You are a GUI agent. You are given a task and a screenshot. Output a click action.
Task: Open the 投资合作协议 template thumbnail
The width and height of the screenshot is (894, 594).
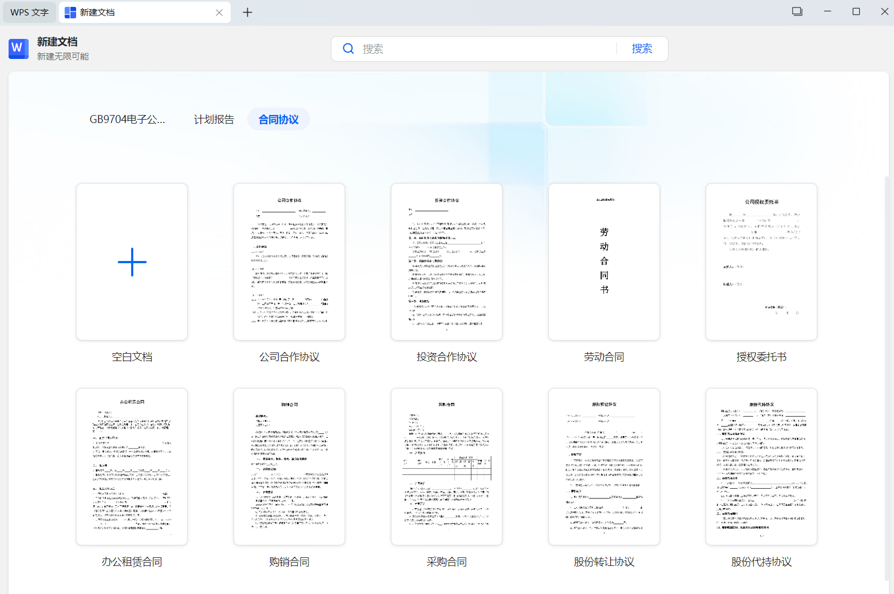pos(447,262)
